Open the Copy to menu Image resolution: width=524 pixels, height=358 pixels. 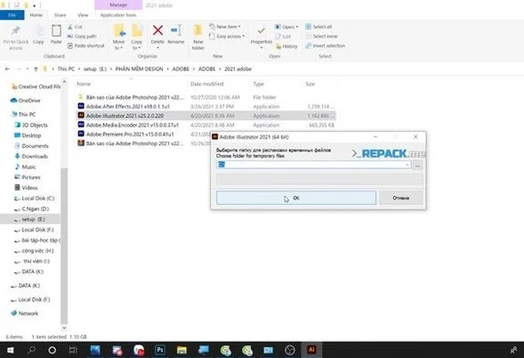(x=136, y=36)
